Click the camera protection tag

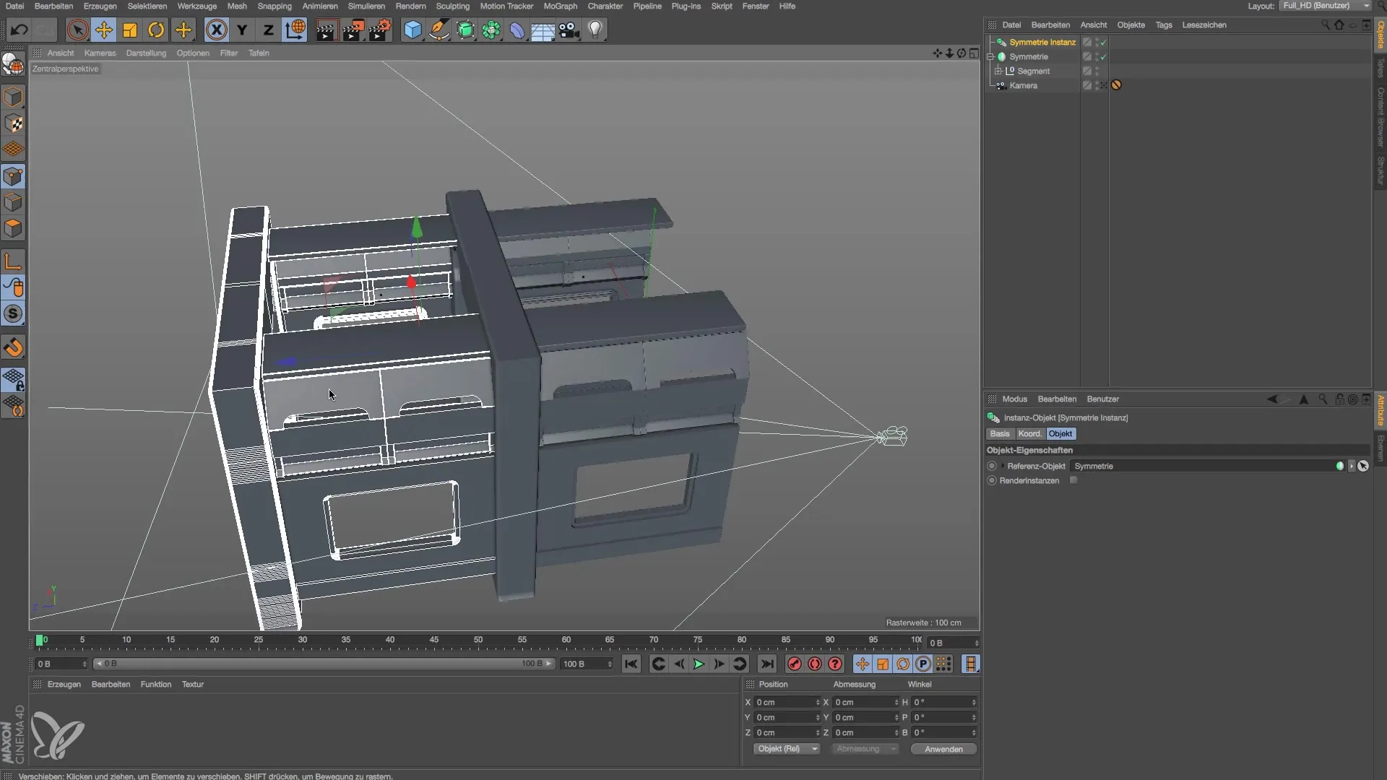pos(1116,85)
